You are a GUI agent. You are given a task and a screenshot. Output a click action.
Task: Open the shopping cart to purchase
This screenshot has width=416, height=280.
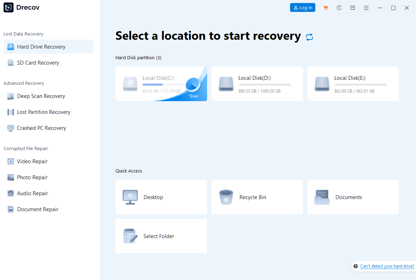pyautogui.click(x=325, y=7)
